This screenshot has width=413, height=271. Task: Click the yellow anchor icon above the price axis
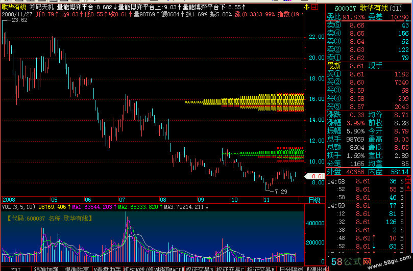tap(306, 7)
